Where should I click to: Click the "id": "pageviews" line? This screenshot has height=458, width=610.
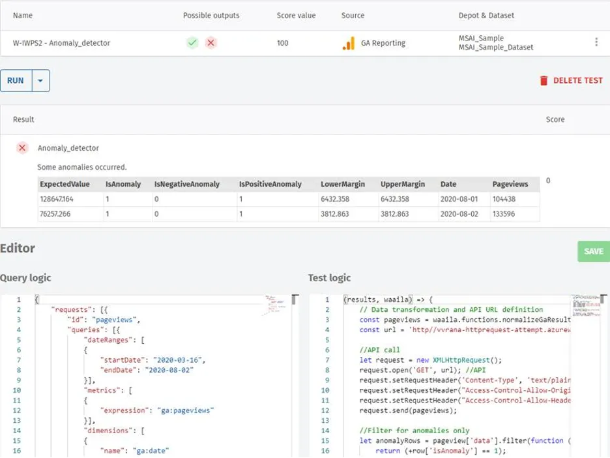tap(104, 320)
